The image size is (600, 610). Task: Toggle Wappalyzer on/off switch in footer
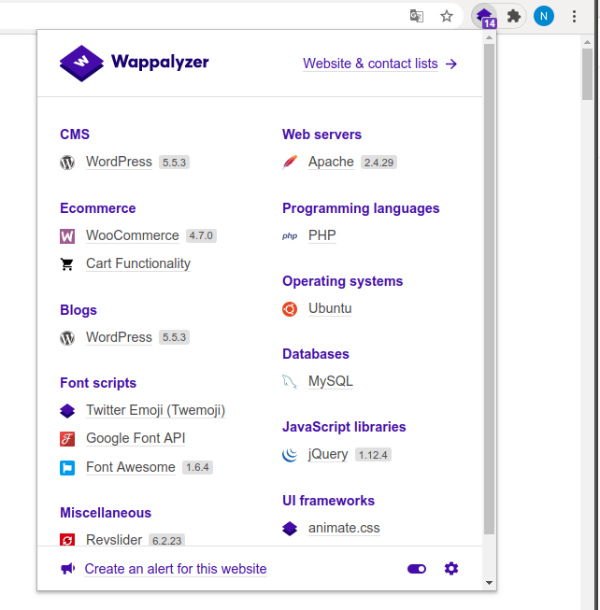pos(417,569)
